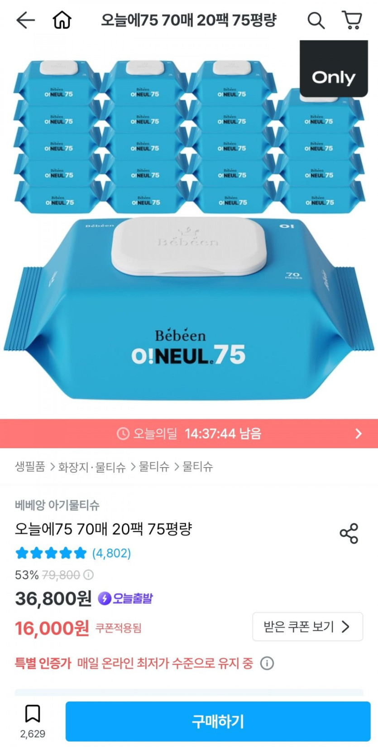Open the shopping cart icon
The image size is (378, 747).
pos(351,20)
